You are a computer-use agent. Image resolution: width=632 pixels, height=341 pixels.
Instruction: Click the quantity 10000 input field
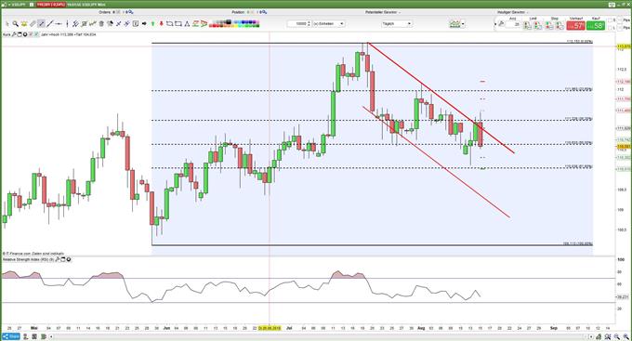tap(297, 24)
